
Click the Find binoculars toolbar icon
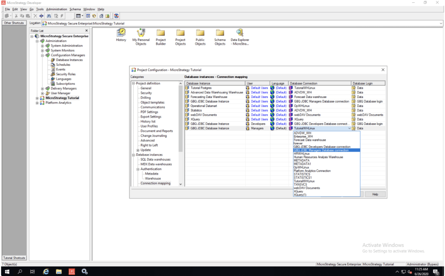[49, 16]
